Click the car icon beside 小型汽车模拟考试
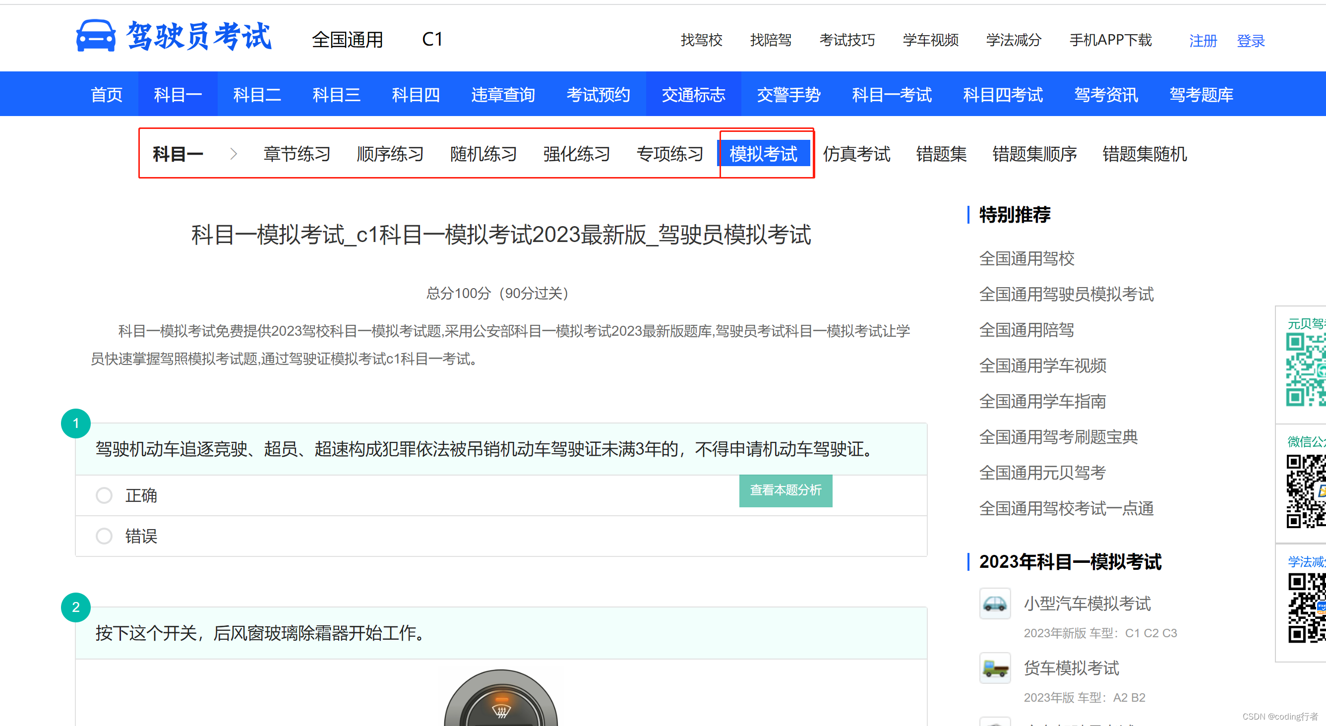 pos(995,604)
